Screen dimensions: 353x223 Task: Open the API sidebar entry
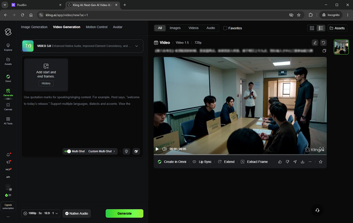(x=8, y=177)
